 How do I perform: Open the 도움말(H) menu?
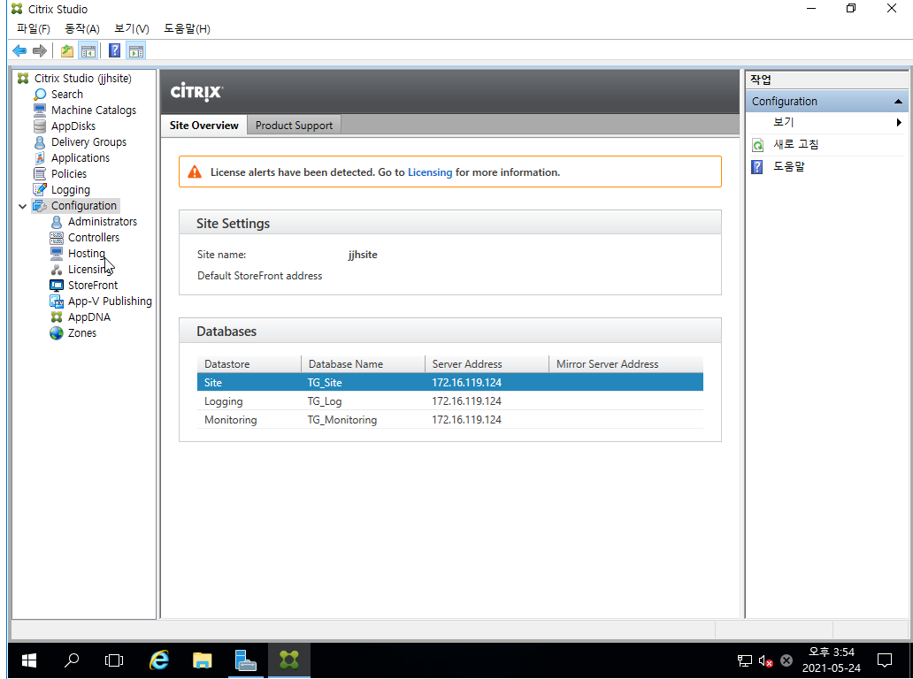coord(187,28)
